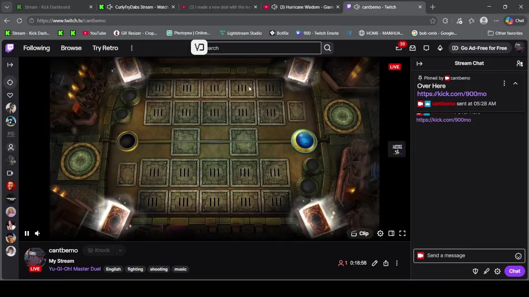Click Go Ad-Free for Free
The height and width of the screenshot is (297, 529).
(479, 48)
